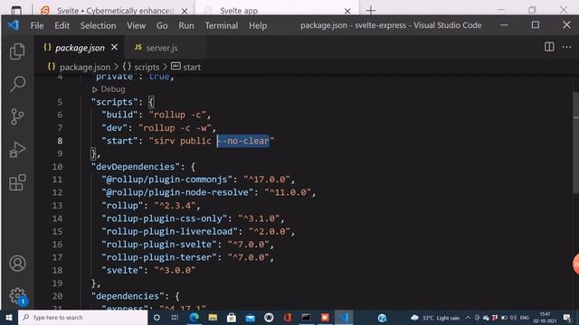Open the editor More Actions menu
Image resolution: width=579 pixels, height=325 pixels.
coord(567,47)
